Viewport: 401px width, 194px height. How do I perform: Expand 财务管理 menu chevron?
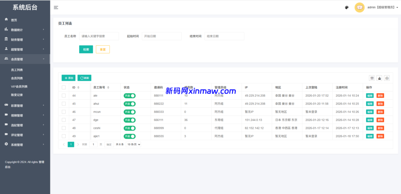point(43,39)
